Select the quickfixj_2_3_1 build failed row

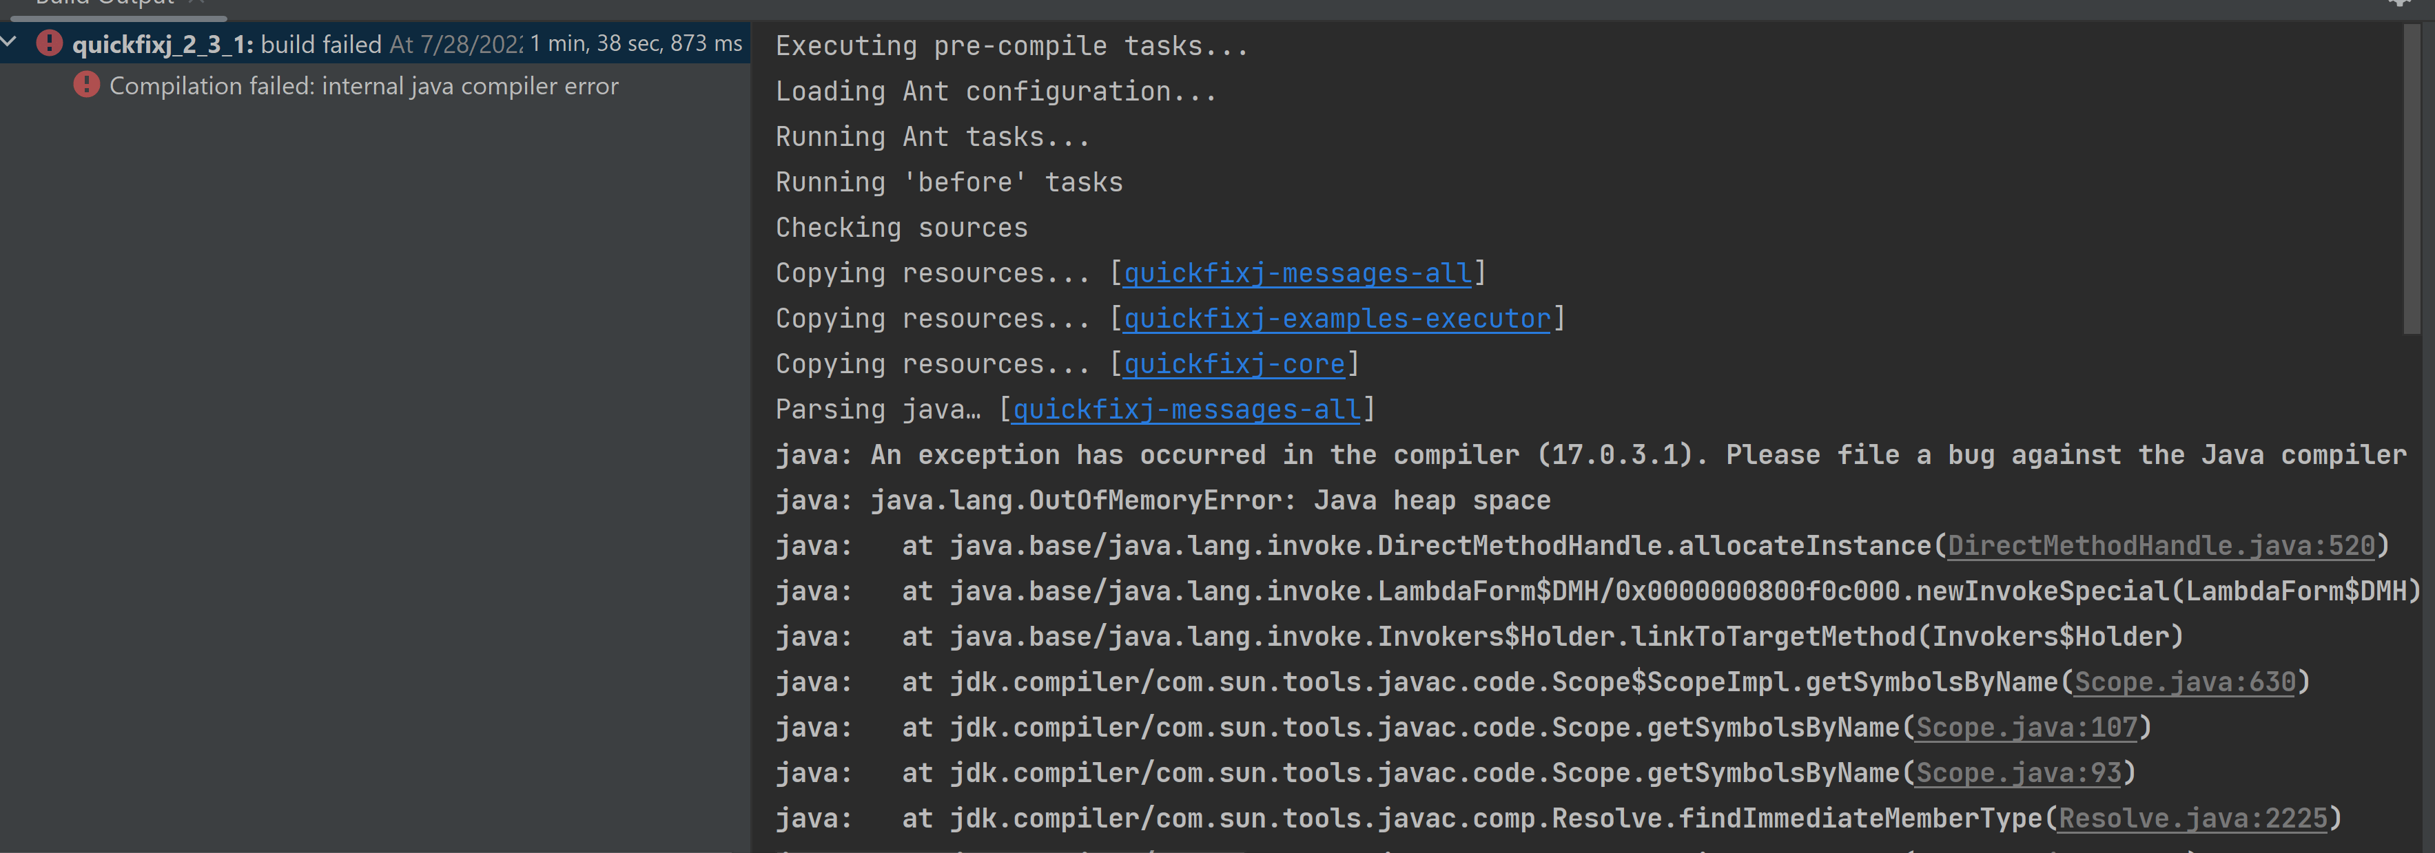227,44
